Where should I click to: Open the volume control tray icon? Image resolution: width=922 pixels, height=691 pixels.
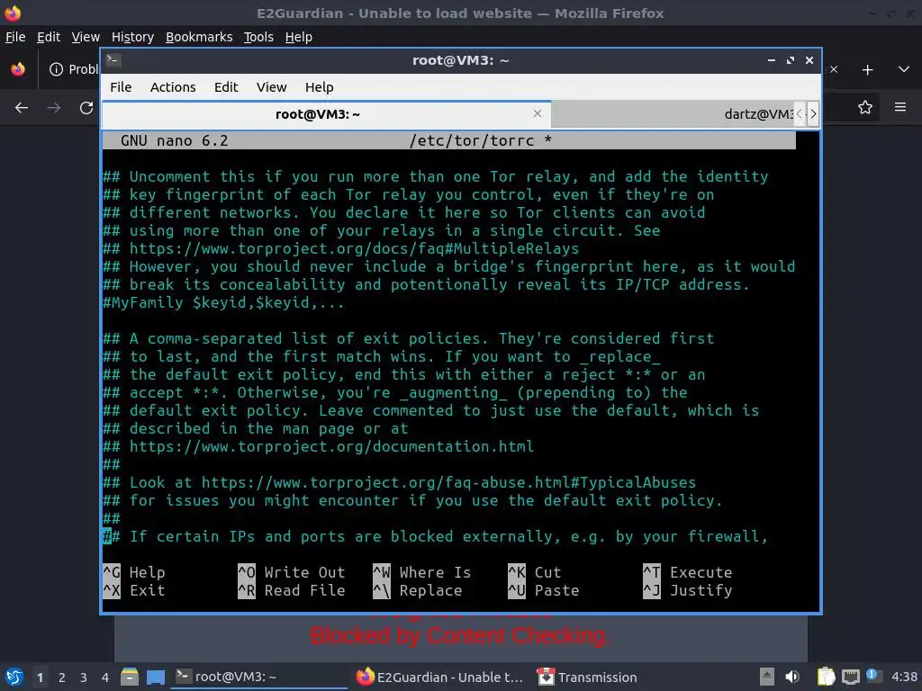792,677
